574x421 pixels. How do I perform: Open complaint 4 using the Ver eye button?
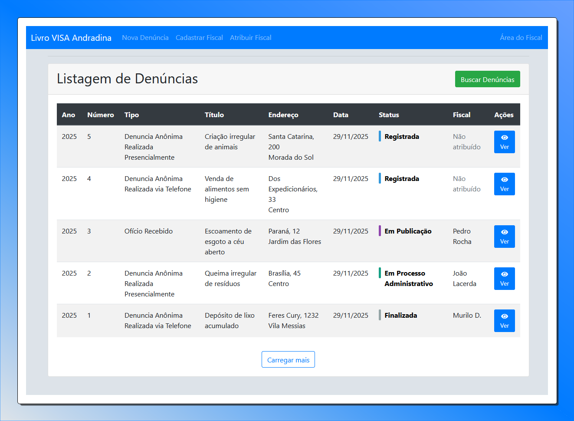(504, 184)
